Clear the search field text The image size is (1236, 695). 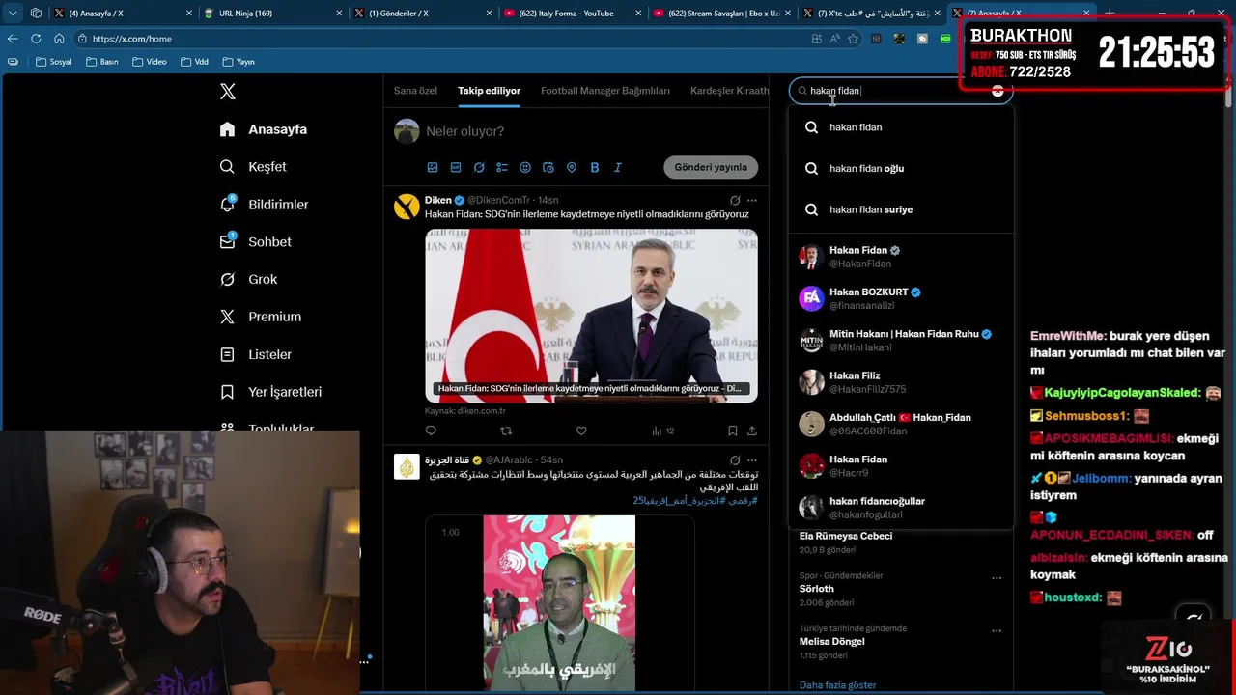pyautogui.click(x=997, y=91)
